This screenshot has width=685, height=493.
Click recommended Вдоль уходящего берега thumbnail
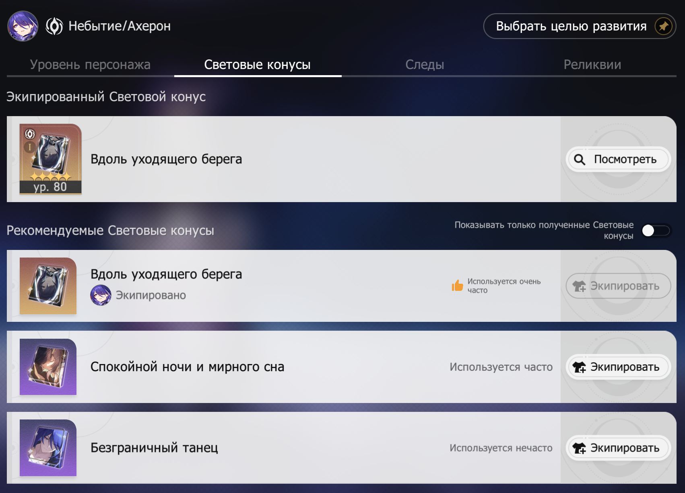tap(48, 286)
